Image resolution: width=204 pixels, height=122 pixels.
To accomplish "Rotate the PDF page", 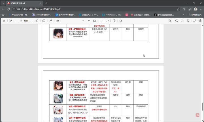I will click(x=114, y=21).
